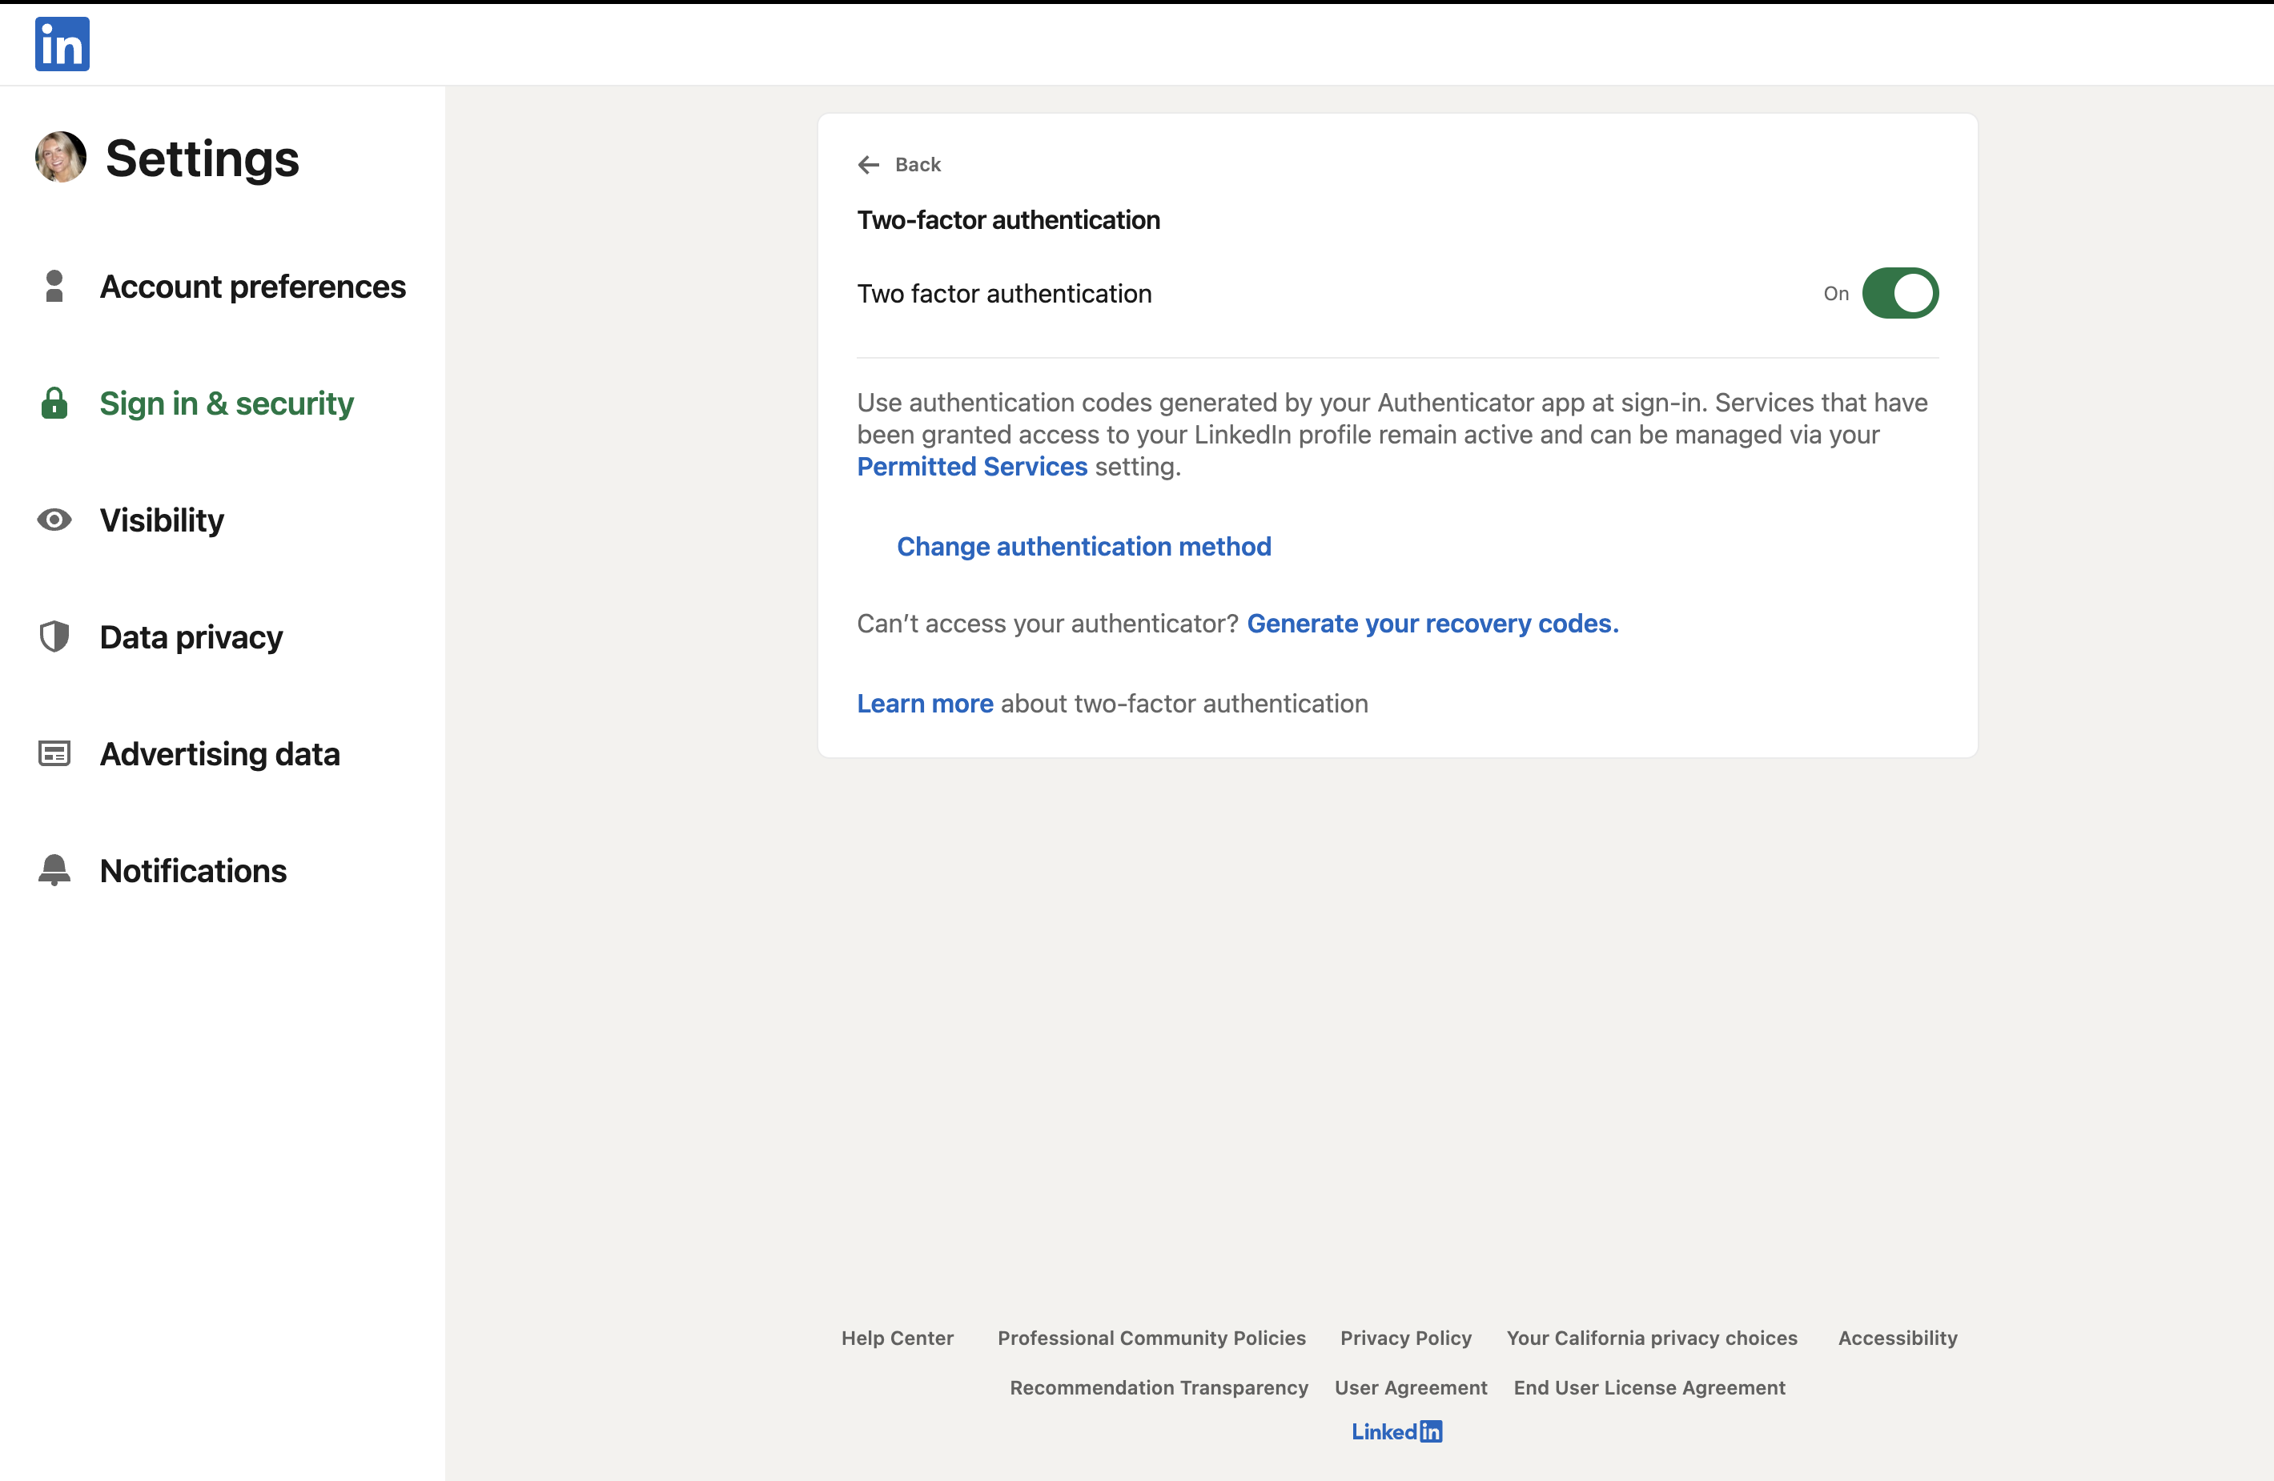Click Generate your recovery codes

[x=1432, y=623]
